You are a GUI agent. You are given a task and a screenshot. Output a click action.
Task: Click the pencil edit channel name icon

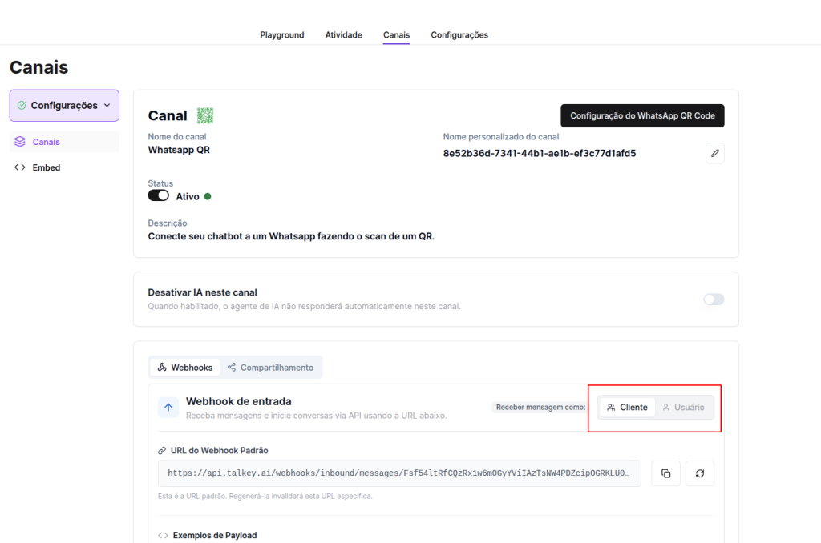tap(715, 153)
